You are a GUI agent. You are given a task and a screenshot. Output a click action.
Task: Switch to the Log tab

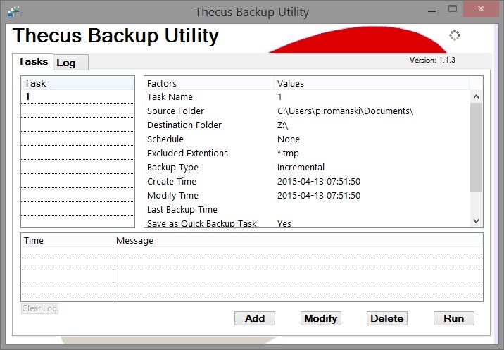coord(70,63)
